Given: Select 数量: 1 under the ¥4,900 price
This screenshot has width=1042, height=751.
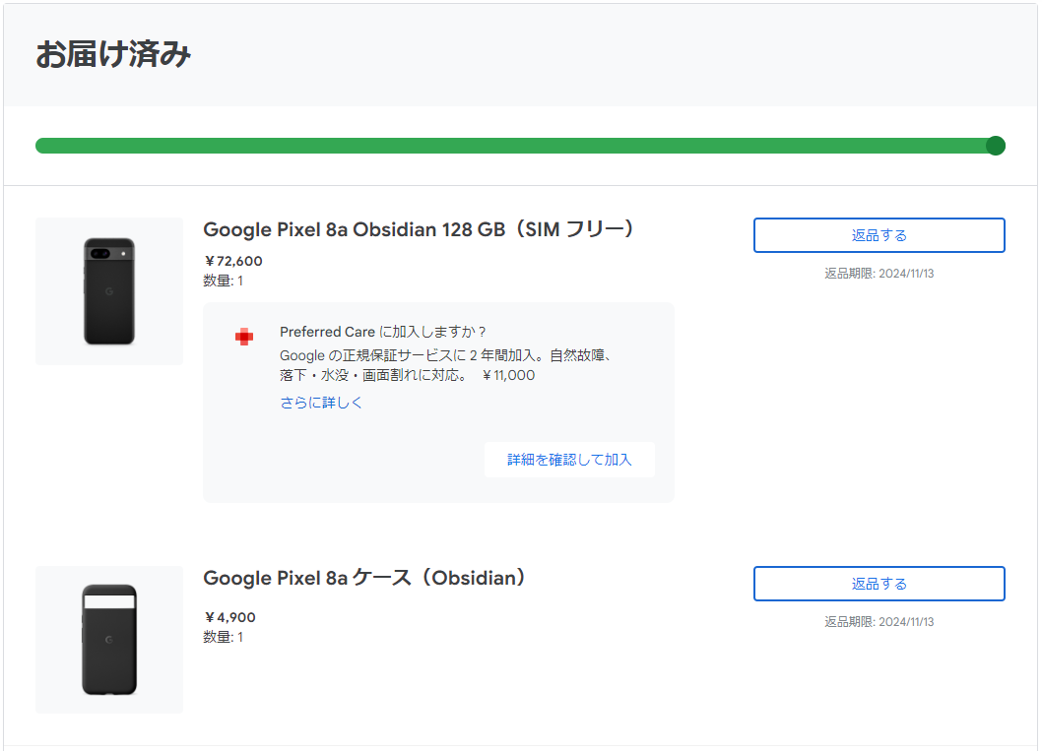Looking at the screenshot, I should coord(224,637).
